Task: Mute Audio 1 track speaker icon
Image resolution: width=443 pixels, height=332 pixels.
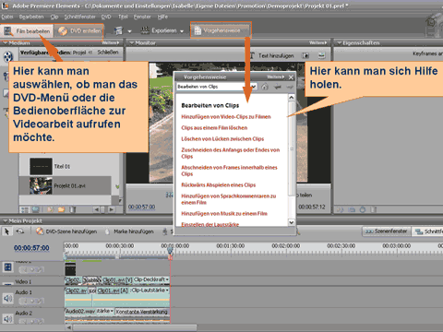Action: [7, 298]
